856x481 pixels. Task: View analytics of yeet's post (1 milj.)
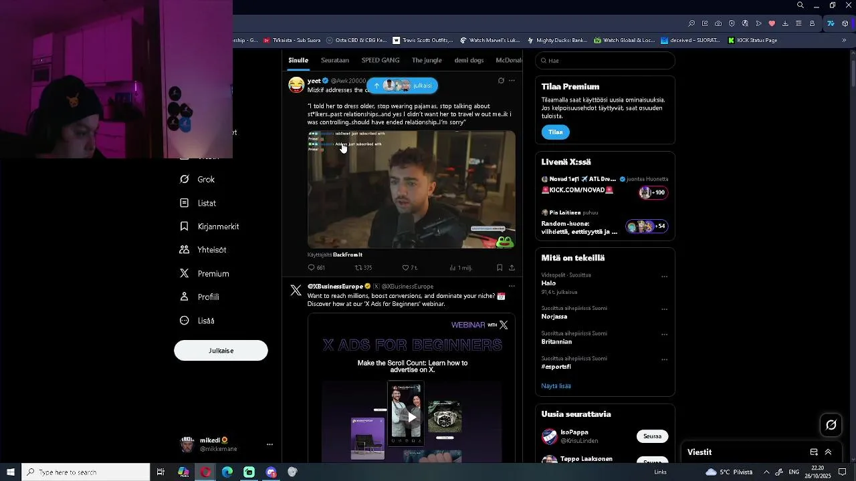point(460,268)
